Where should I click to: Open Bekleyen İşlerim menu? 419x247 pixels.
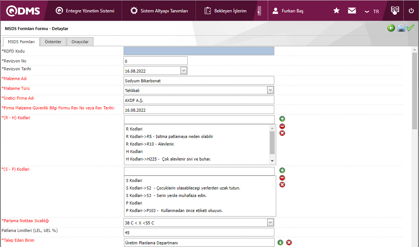pos(225,11)
